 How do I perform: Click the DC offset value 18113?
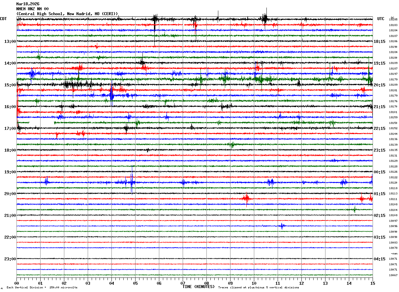coord(393,194)
